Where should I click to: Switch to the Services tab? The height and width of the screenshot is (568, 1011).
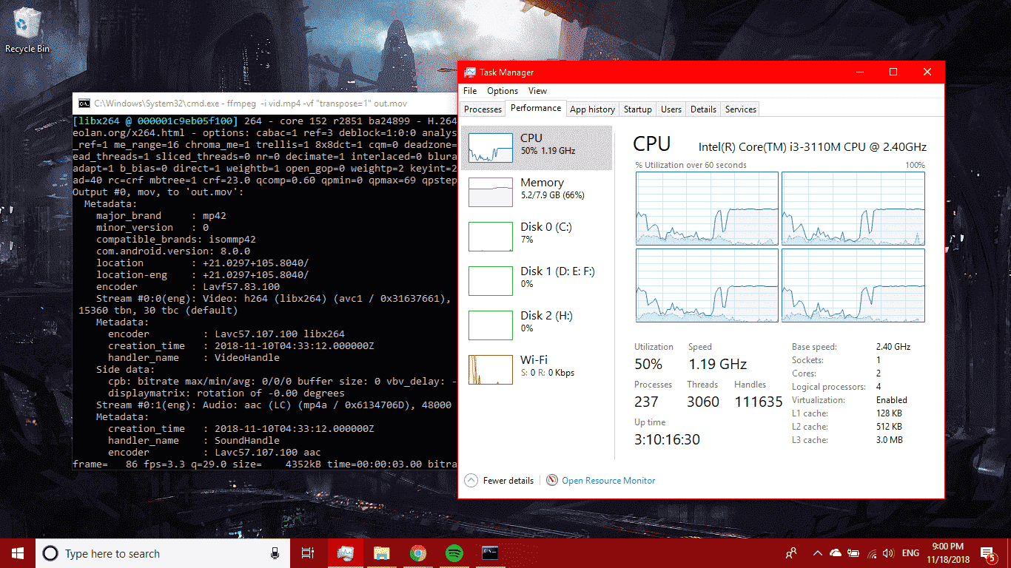pos(740,109)
